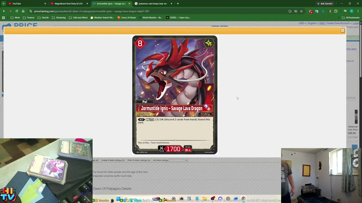Viewport: 362px width, 203px height.
Task: Open the megaphone extension icon
Action: (329, 11)
